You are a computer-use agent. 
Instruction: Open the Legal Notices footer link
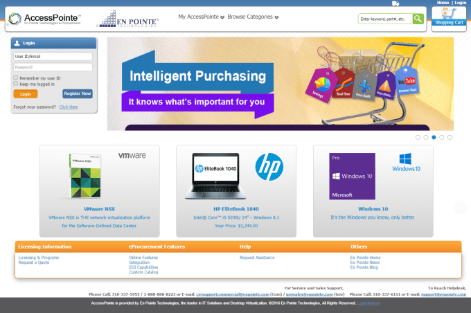368,303
